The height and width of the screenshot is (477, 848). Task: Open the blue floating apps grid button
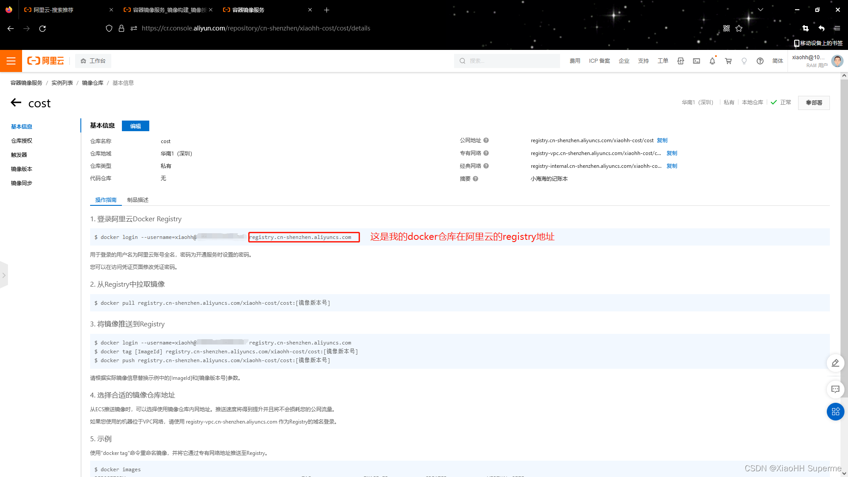(x=835, y=412)
